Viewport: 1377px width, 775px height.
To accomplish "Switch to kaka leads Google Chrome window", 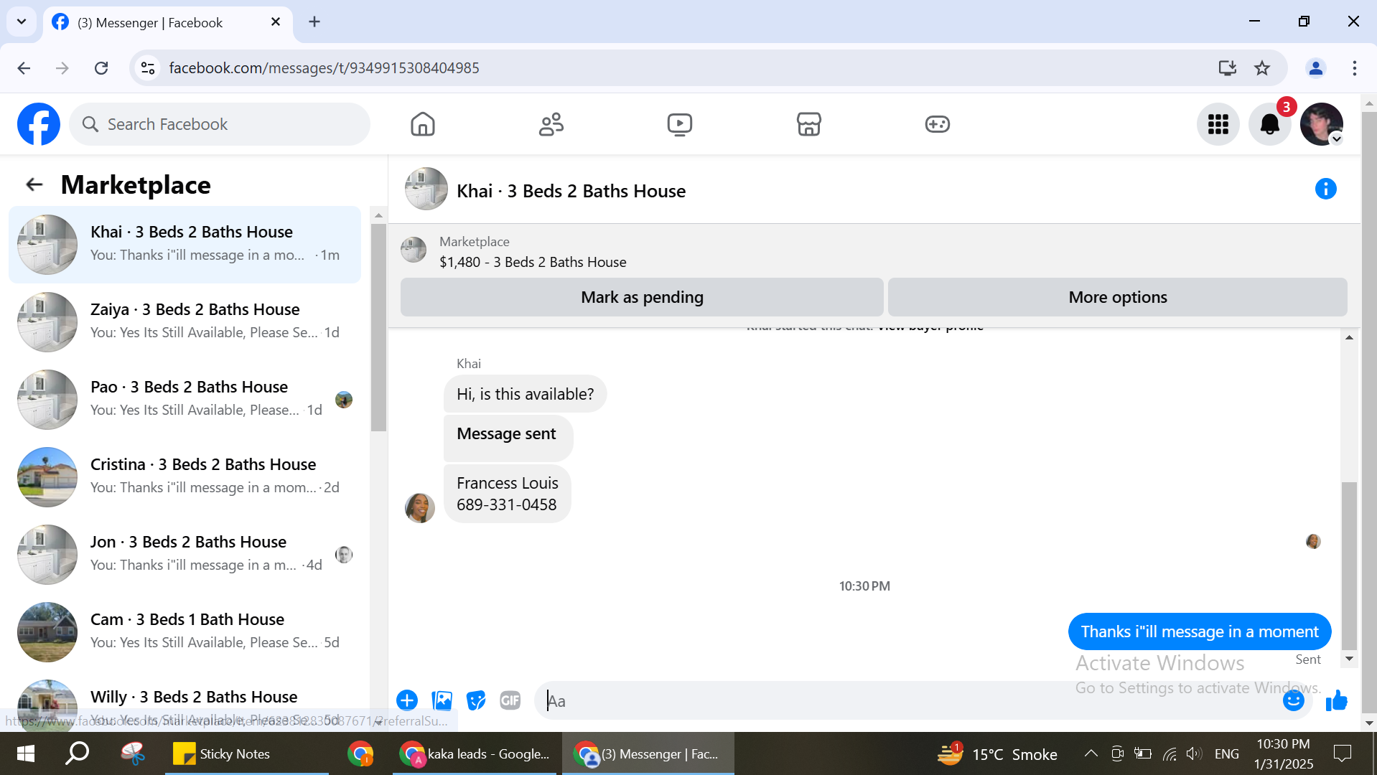I will (475, 753).
